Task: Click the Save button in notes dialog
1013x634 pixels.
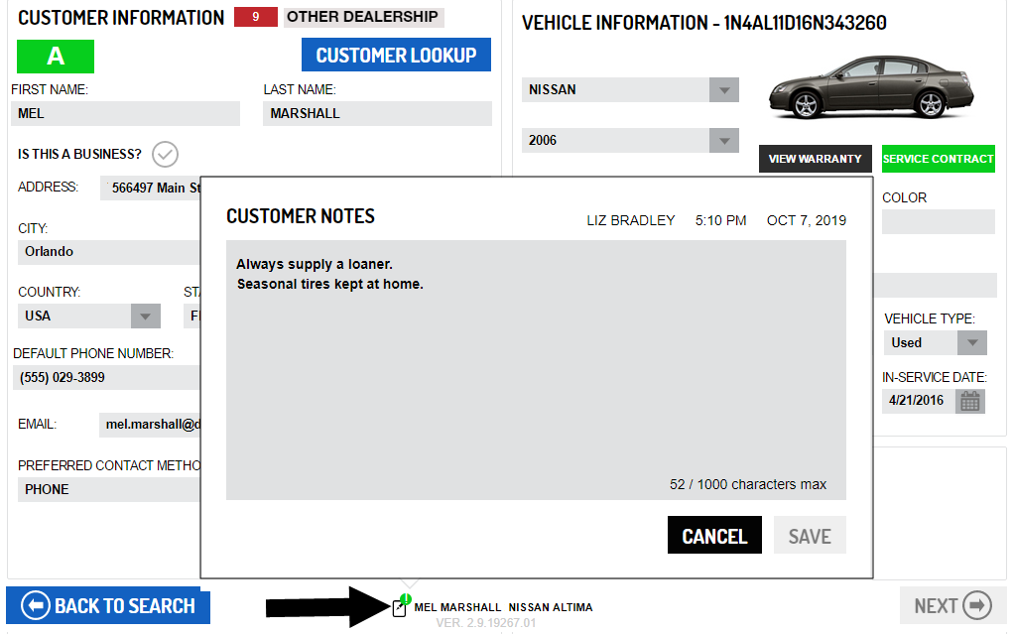Action: click(x=809, y=536)
